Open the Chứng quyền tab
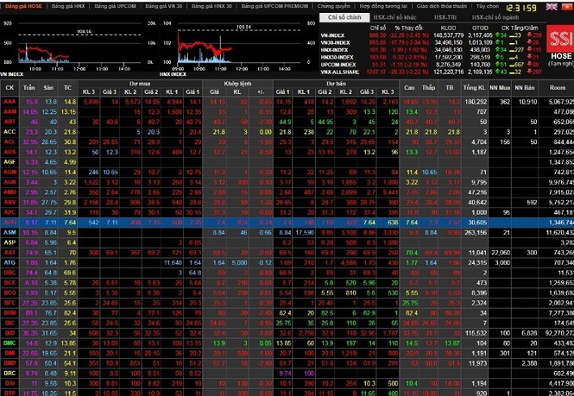This screenshot has width=574, height=396. point(334,7)
